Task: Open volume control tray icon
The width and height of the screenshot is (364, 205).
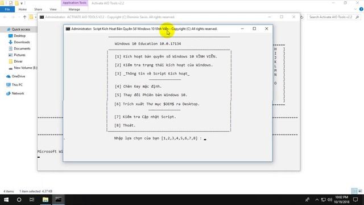Action: 330,200
